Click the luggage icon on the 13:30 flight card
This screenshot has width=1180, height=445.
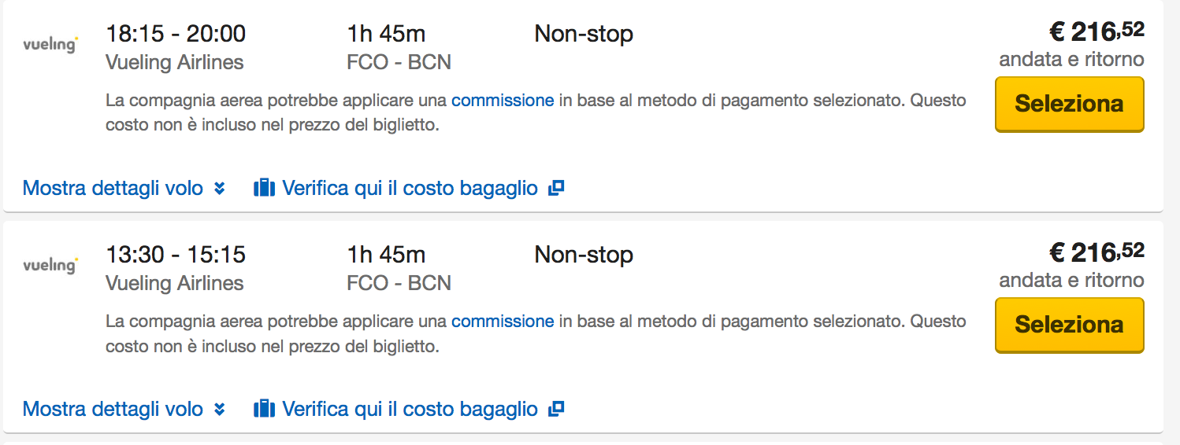pos(264,410)
